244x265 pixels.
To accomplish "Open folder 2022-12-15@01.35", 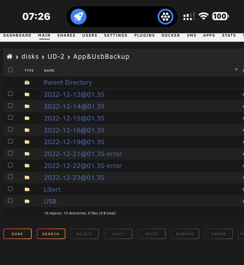I will click(x=74, y=118).
